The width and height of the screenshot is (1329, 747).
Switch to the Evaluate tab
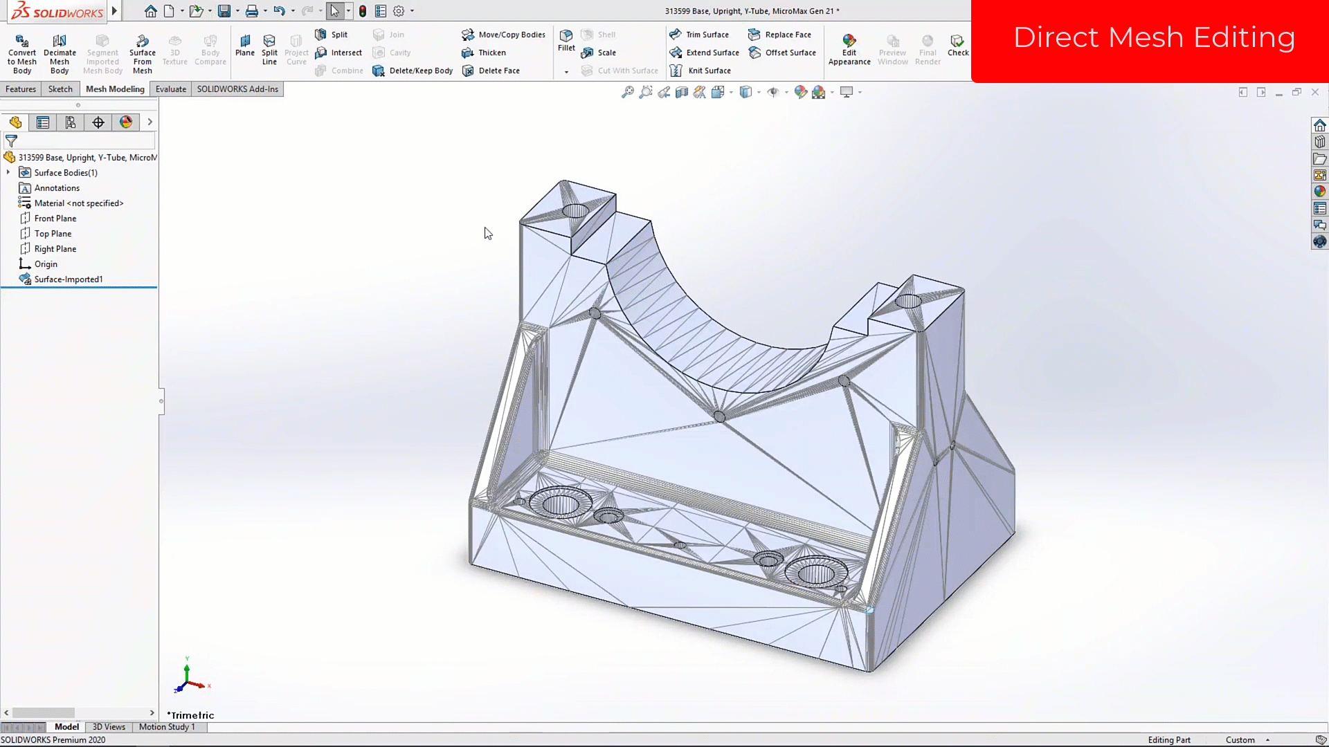[x=170, y=89]
